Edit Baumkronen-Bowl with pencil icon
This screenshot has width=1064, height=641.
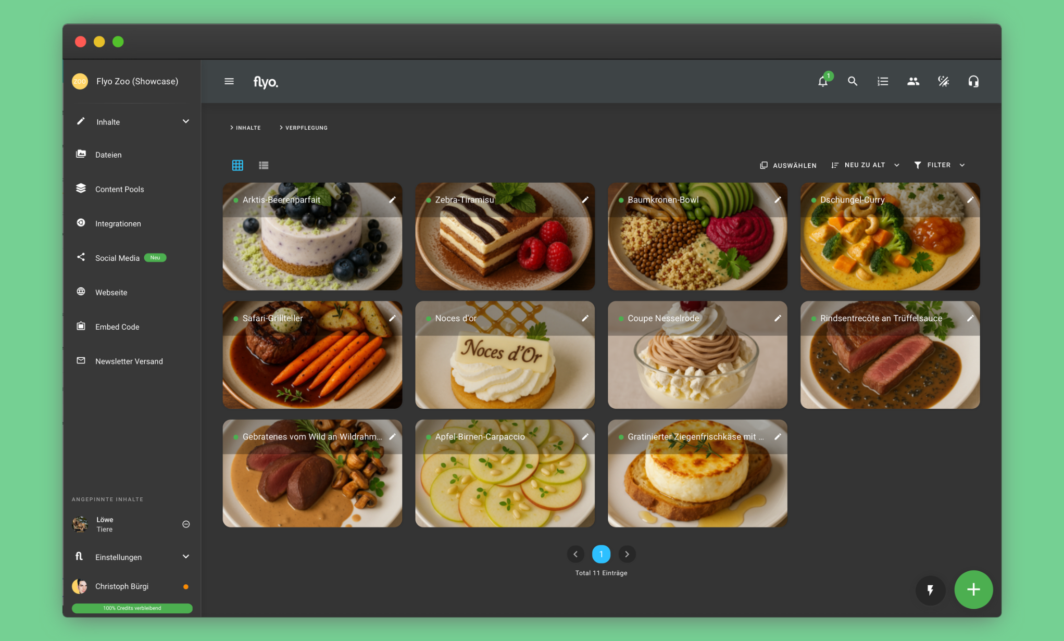778,200
